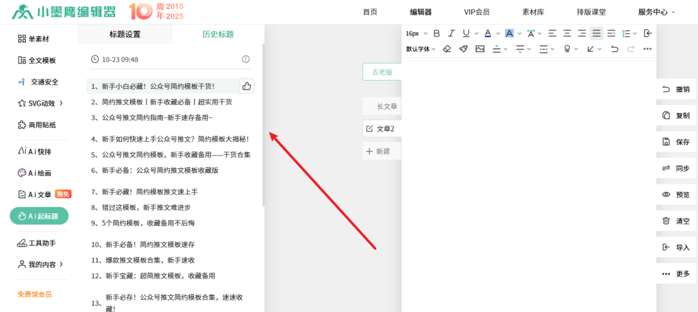
Task: Click the Ai起标题 button
Action: click(x=39, y=216)
